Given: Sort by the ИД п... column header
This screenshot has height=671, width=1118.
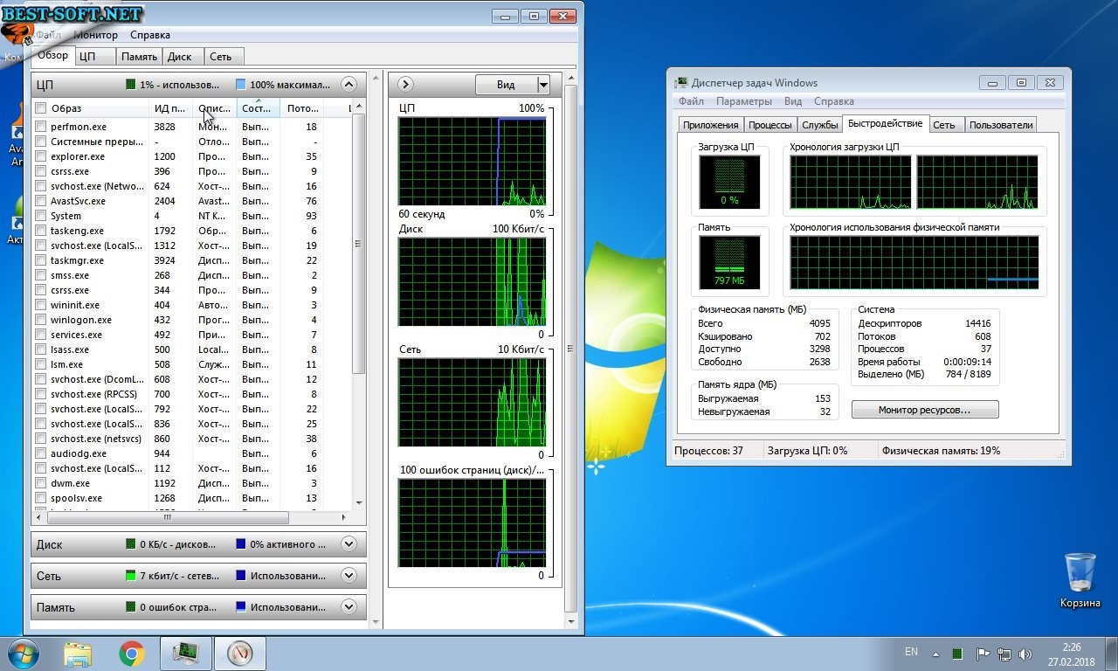Looking at the screenshot, I should pos(170,108).
